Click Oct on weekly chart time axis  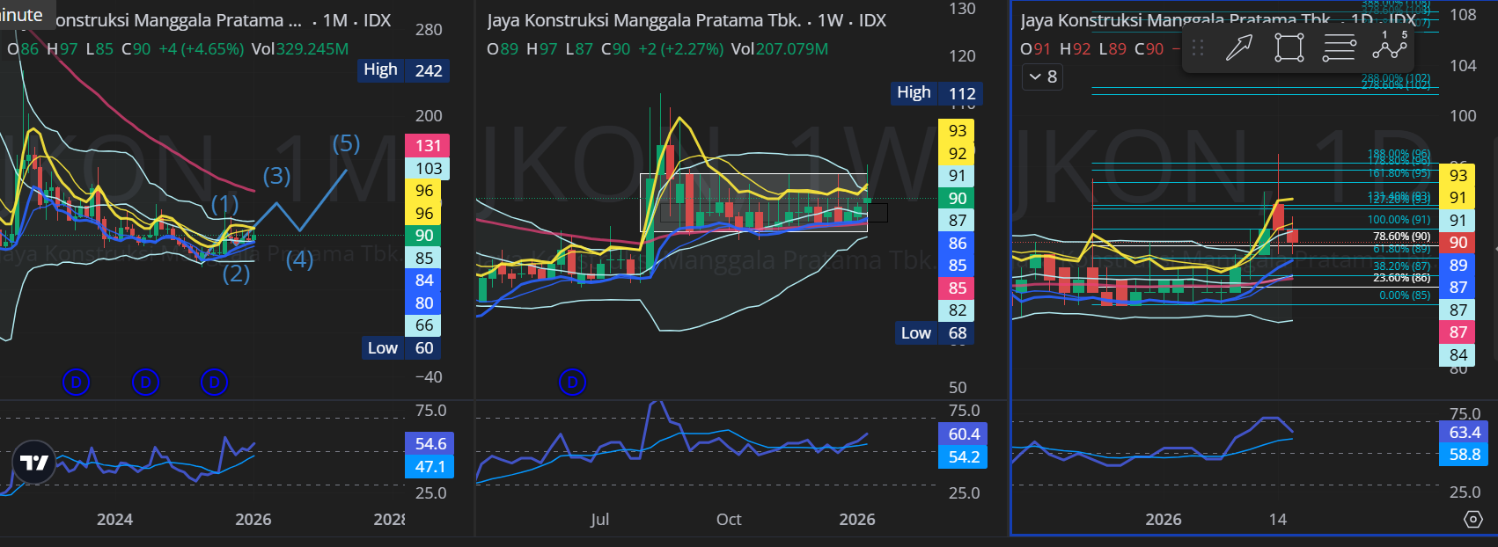(x=729, y=520)
